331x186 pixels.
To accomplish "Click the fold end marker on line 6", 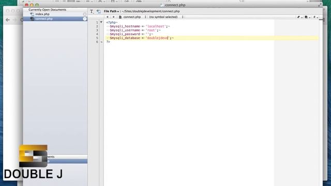I will pos(101,42).
